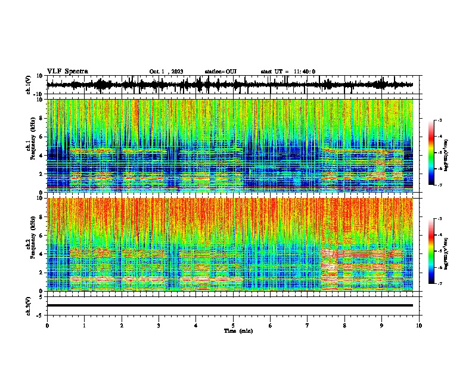Click the "start UT = 11:40:0" label
472x365 pixels.
tap(288, 72)
